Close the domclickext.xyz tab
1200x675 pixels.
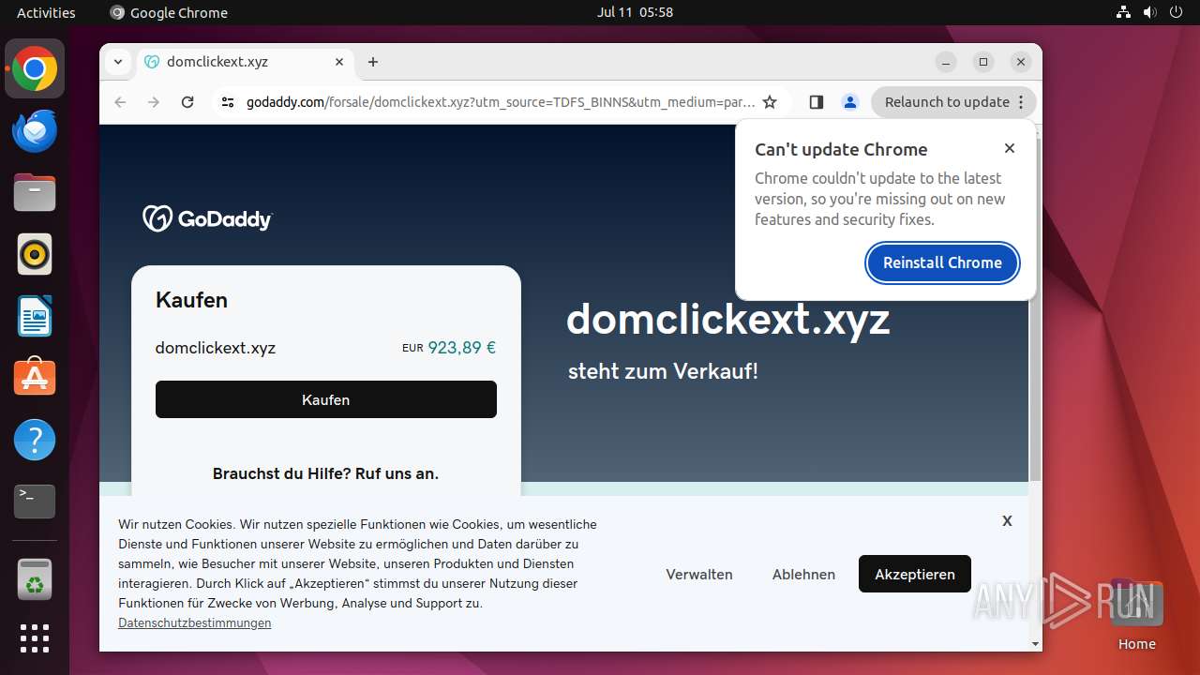pos(339,62)
